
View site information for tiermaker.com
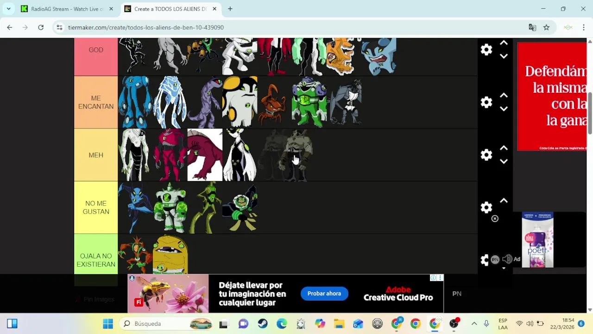click(59, 27)
